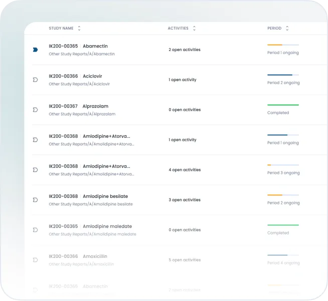Sort by Activities column arrows

coord(194,28)
